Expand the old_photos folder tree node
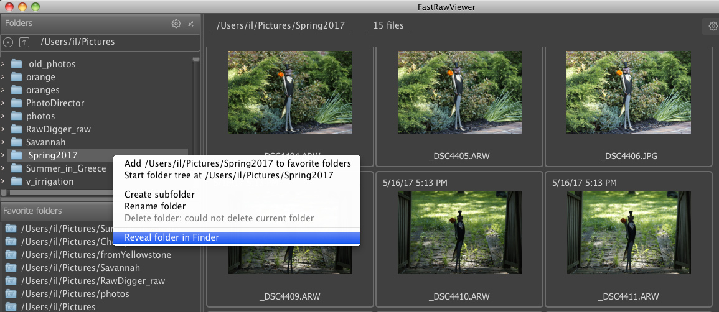This screenshot has width=719, height=312. [3, 64]
